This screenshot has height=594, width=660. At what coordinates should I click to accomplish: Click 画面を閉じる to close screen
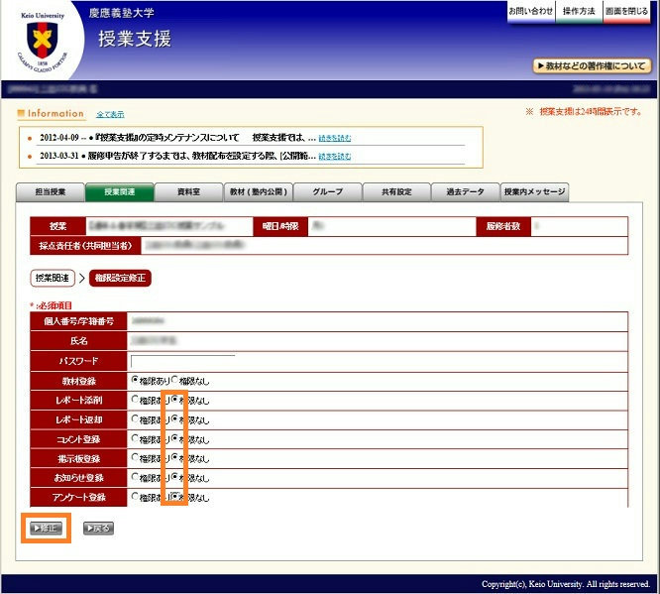click(626, 11)
